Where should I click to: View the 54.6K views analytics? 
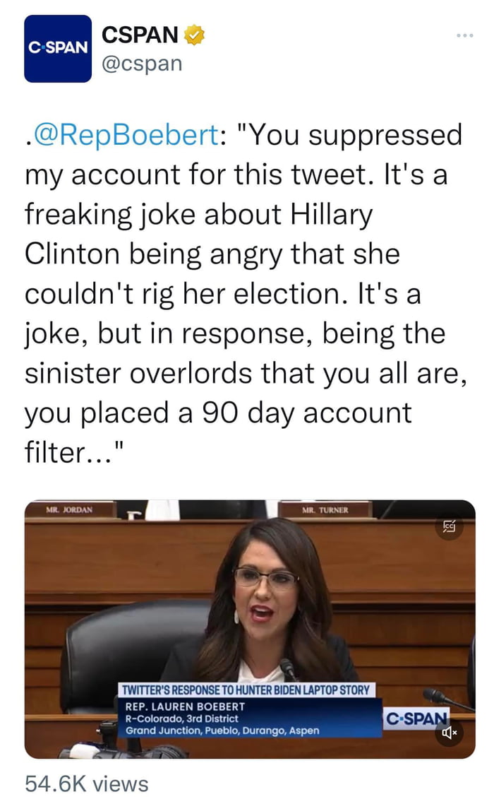coord(87,783)
